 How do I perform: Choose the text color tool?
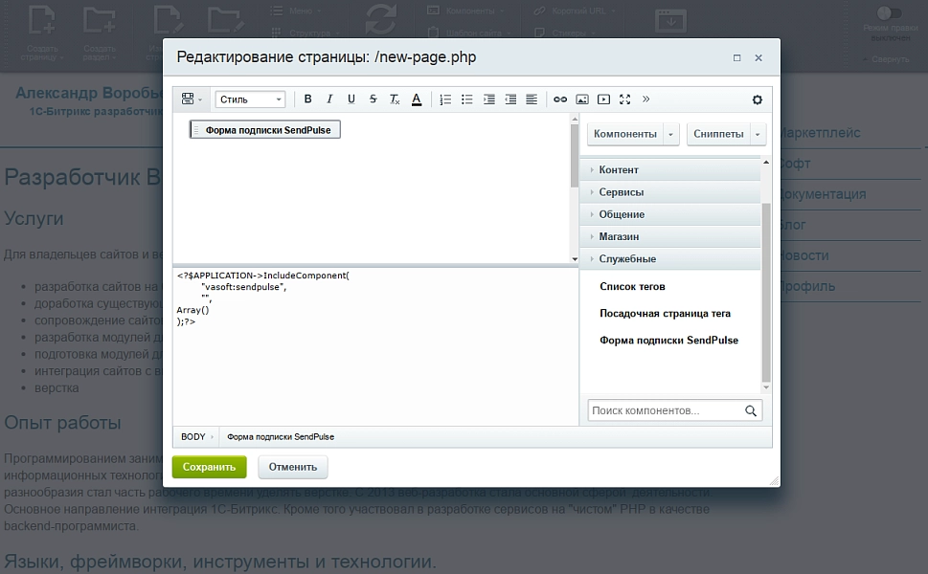417,99
